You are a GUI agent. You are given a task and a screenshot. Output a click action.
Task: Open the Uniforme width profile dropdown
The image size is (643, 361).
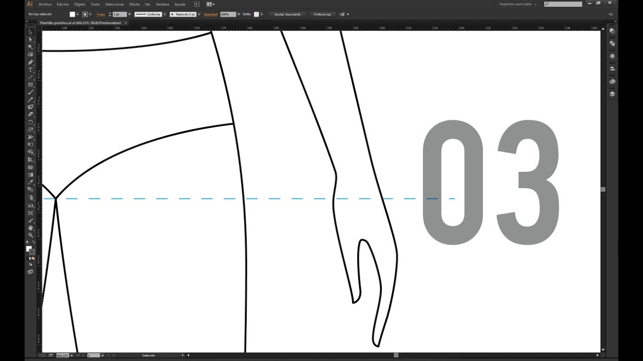(x=164, y=15)
